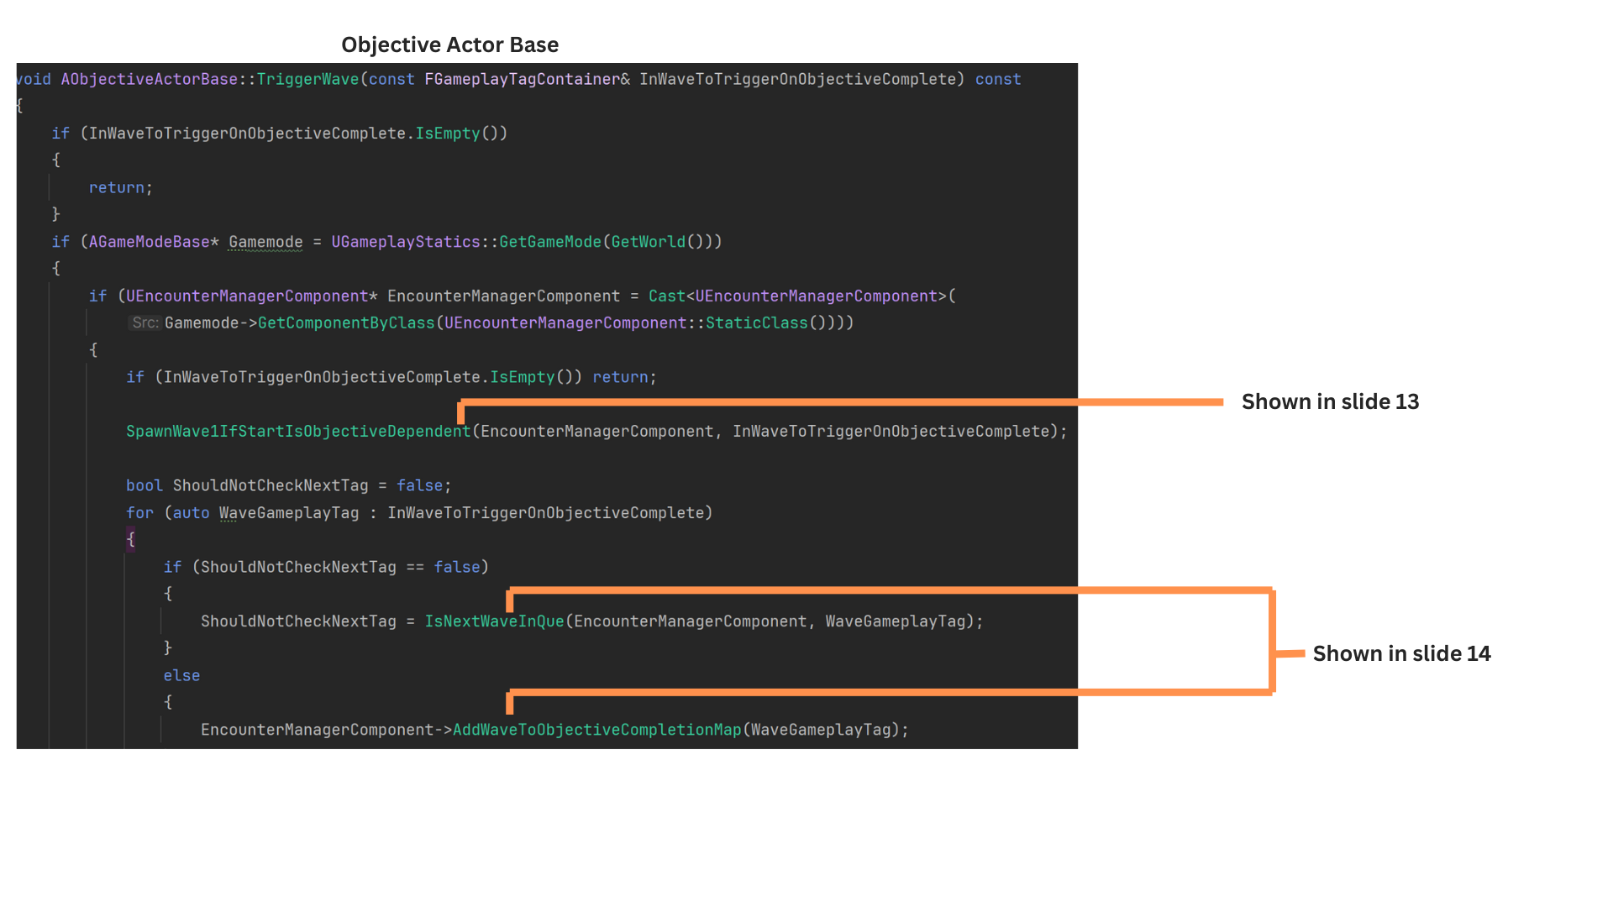Click the TriggerWave function name
The height and width of the screenshot is (907, 1613).
(307, 80)
